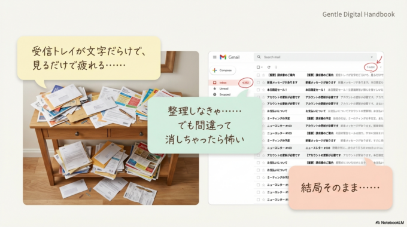
Task: Refresh the mail list
Action: point(269,67)
